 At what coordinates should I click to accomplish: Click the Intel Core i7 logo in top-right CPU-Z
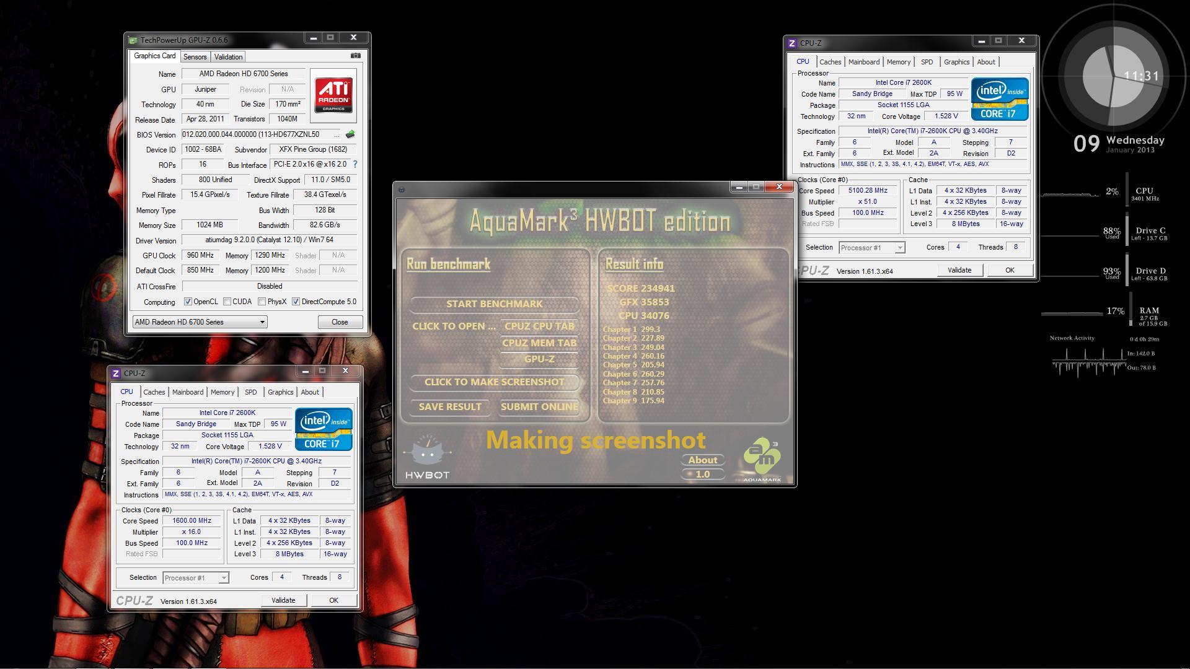pyautogui.click(x=1000, y=98)
